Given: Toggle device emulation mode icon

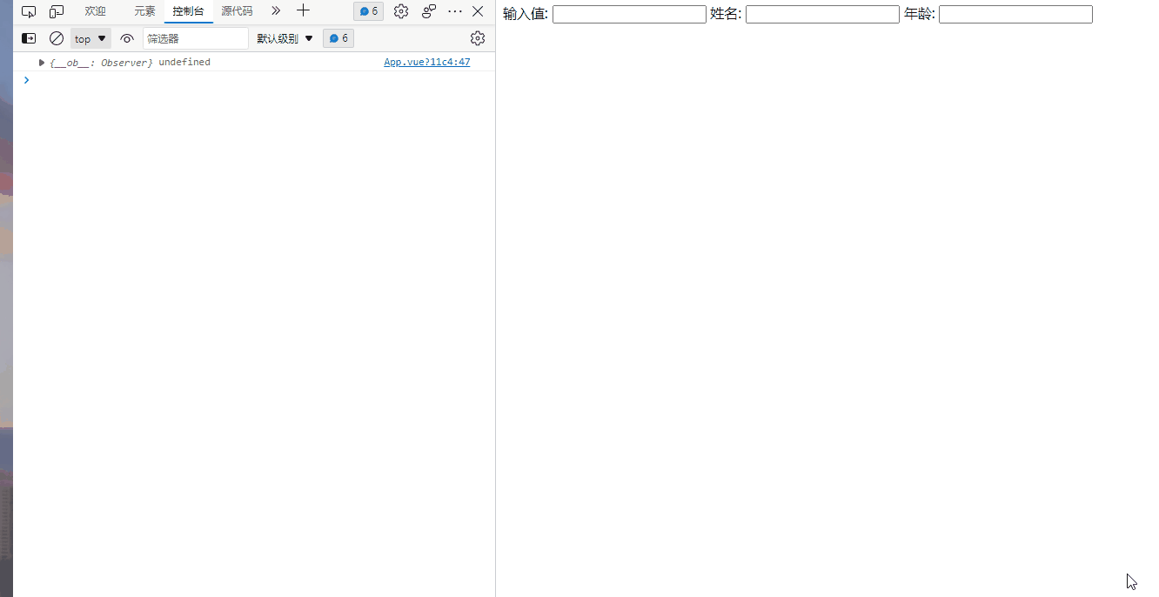Looking at the screenshot, I should coord(57,11).
